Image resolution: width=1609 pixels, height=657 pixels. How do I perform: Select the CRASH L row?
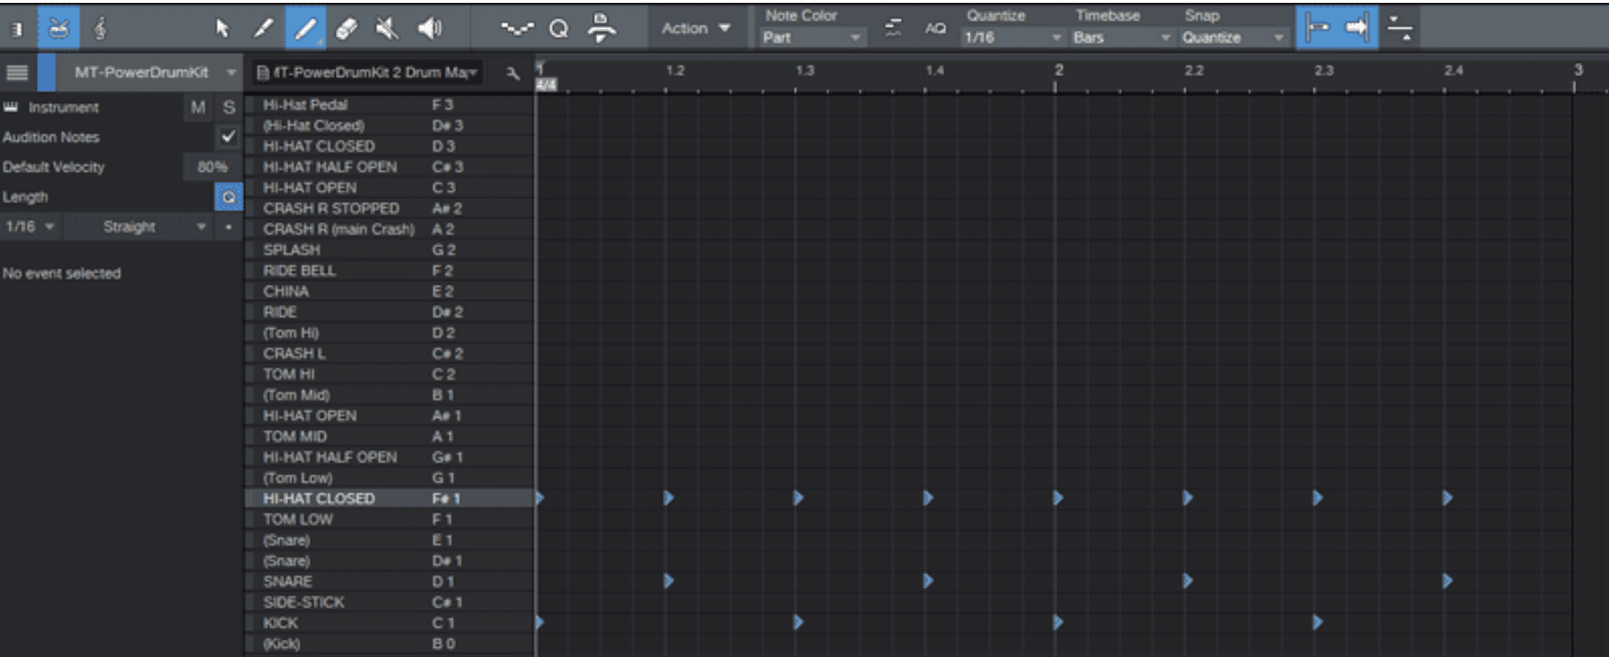[389, 354]
